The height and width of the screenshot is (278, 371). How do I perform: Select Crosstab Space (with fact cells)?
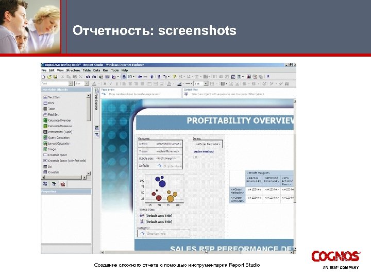coord(64,161)
